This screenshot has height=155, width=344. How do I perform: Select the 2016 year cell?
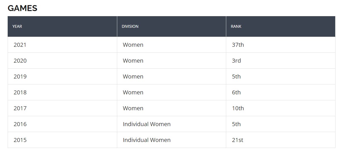click(20, 124)
